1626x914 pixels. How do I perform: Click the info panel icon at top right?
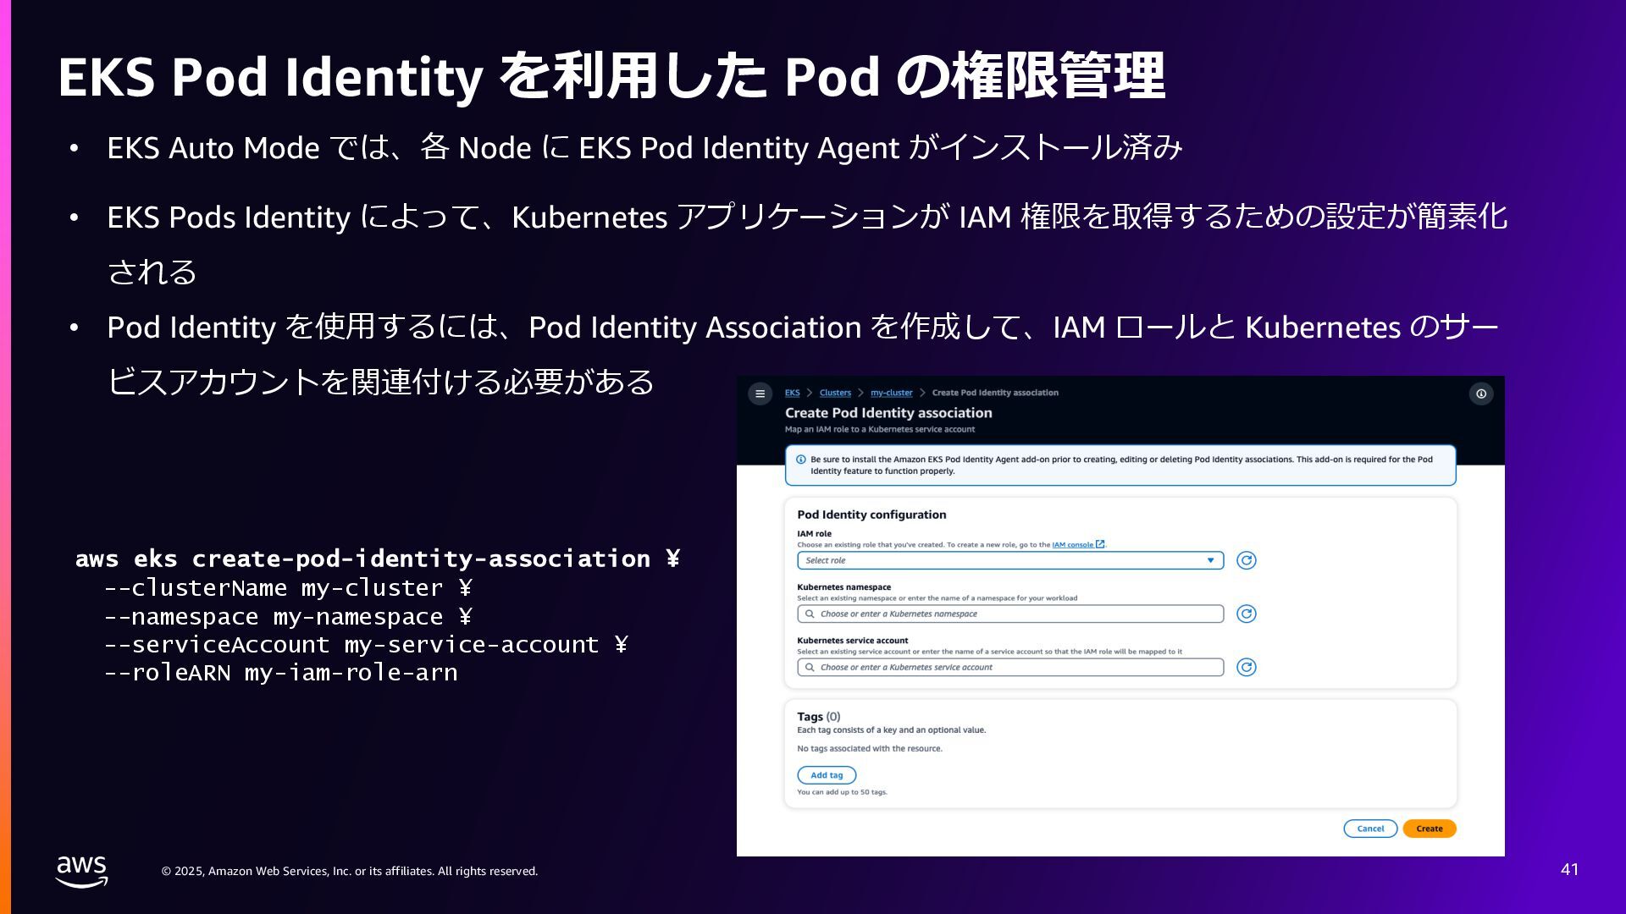[x=1480, y=394]
